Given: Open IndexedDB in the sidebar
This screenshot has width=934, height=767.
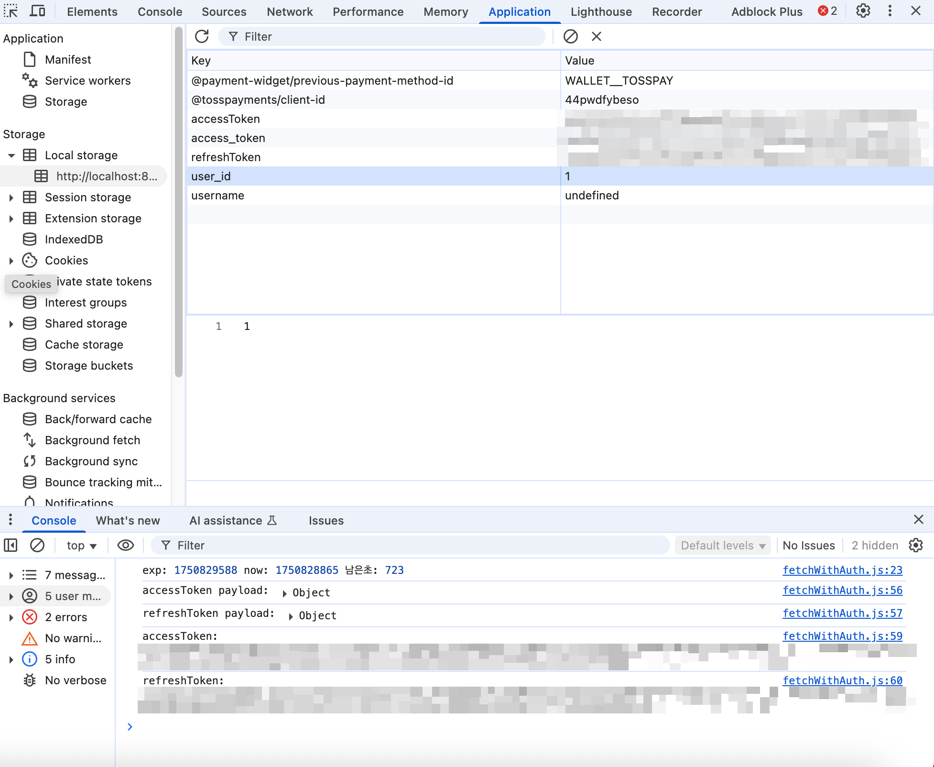Looking at the screenshot, I should [x=74, y=239].
